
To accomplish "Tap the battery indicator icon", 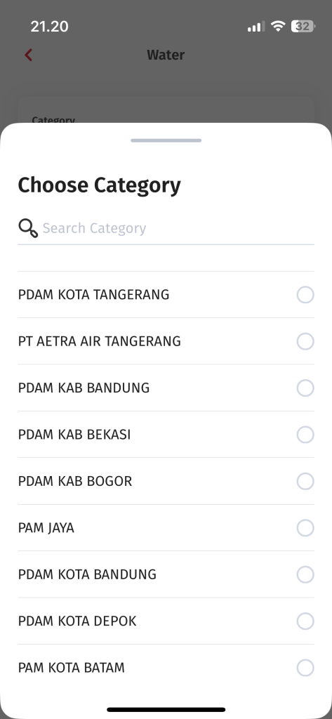I will click(303, 27).
